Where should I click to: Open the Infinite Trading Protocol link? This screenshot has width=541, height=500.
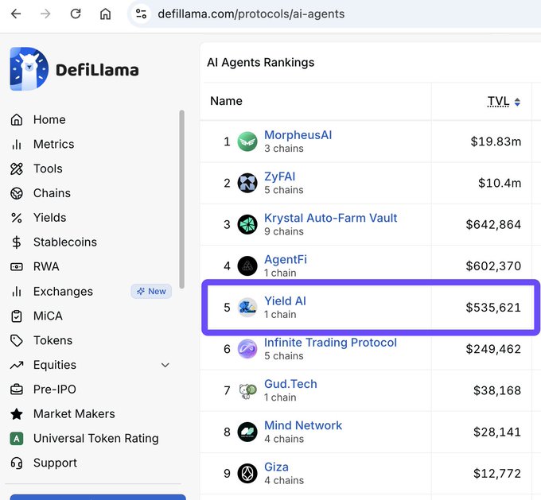[330, 343]
